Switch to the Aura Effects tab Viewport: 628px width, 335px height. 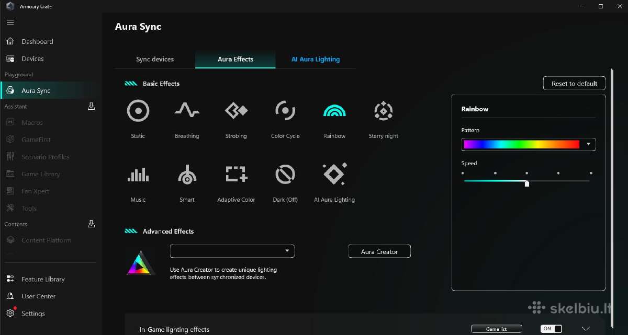tap(235, 59)
